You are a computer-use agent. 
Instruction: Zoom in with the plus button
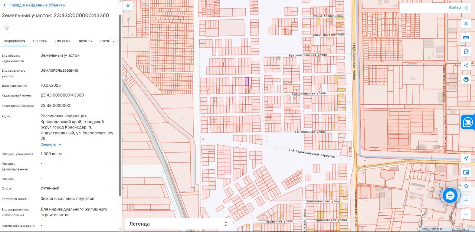click(466, 200)
